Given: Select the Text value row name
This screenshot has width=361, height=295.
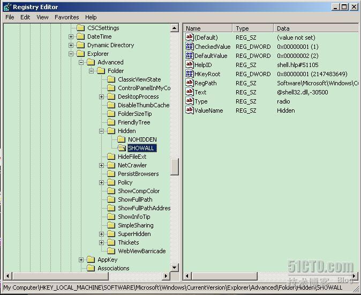Looking at the screenshot, I should click(x=200, y=92).
